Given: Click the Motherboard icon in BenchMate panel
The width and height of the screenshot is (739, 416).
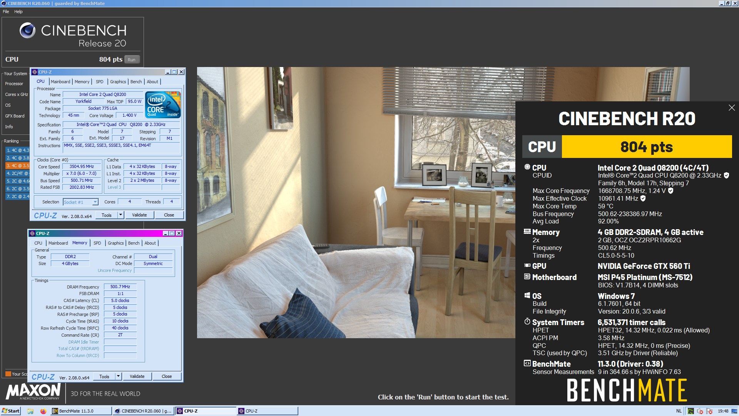Looking at the screenshot, I should point(527,277).
